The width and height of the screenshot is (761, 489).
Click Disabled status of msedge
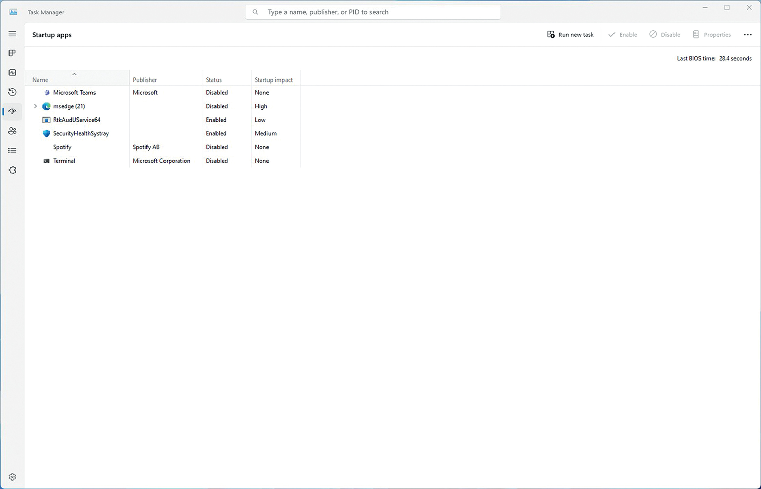tap(217, 106)
